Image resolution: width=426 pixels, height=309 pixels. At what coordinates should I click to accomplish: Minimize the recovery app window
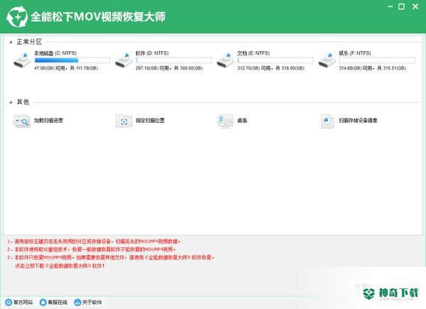tap(390, 6)
